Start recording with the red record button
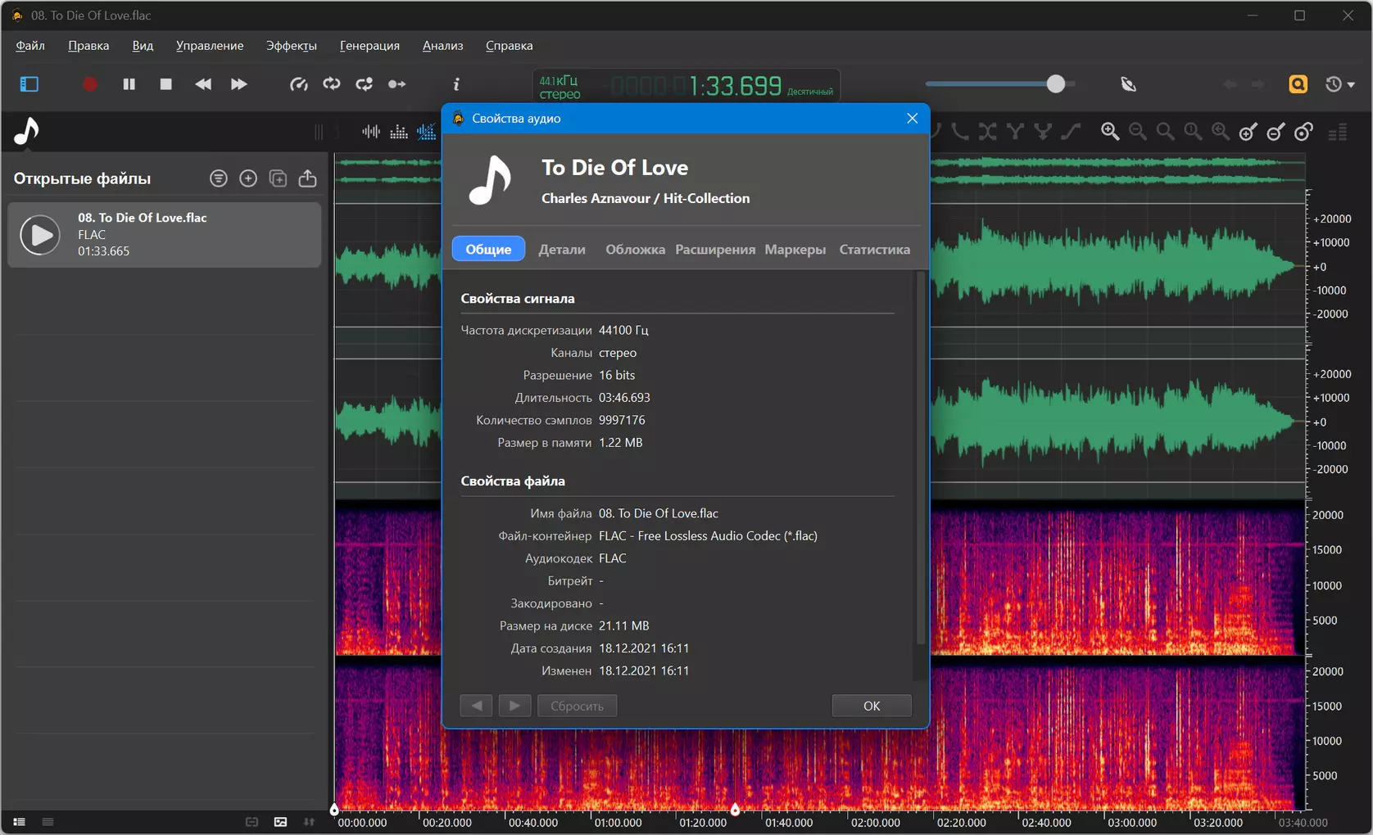Image resolution: width=1373 pixels, height=835 pixels. point(90,84)
